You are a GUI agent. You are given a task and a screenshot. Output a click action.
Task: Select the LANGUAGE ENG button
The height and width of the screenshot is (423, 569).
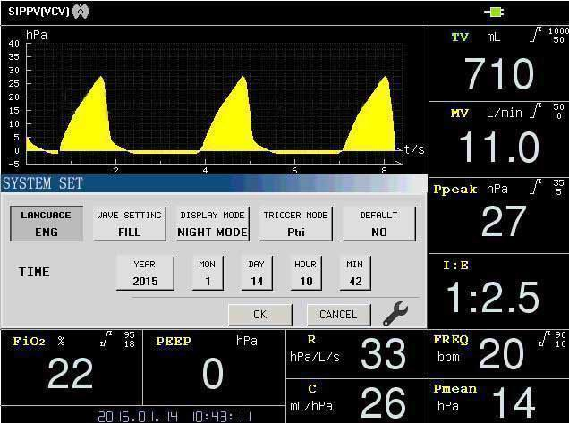(47, 224)
